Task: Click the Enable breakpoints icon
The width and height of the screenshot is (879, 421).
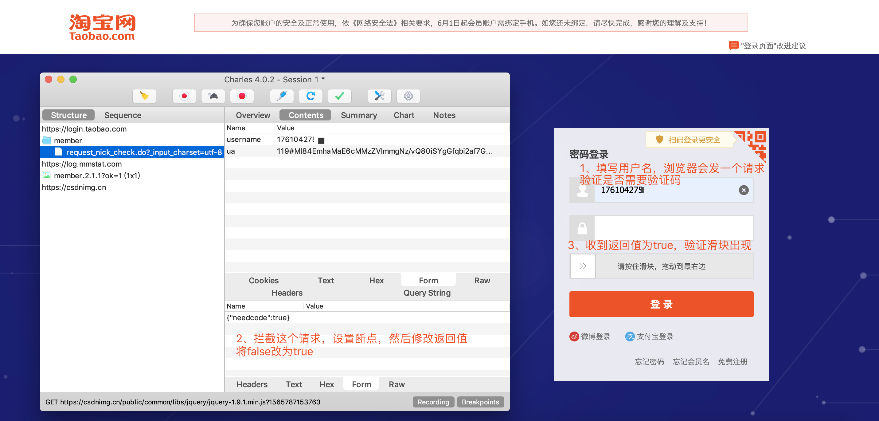Action: (x=242, y=95)
